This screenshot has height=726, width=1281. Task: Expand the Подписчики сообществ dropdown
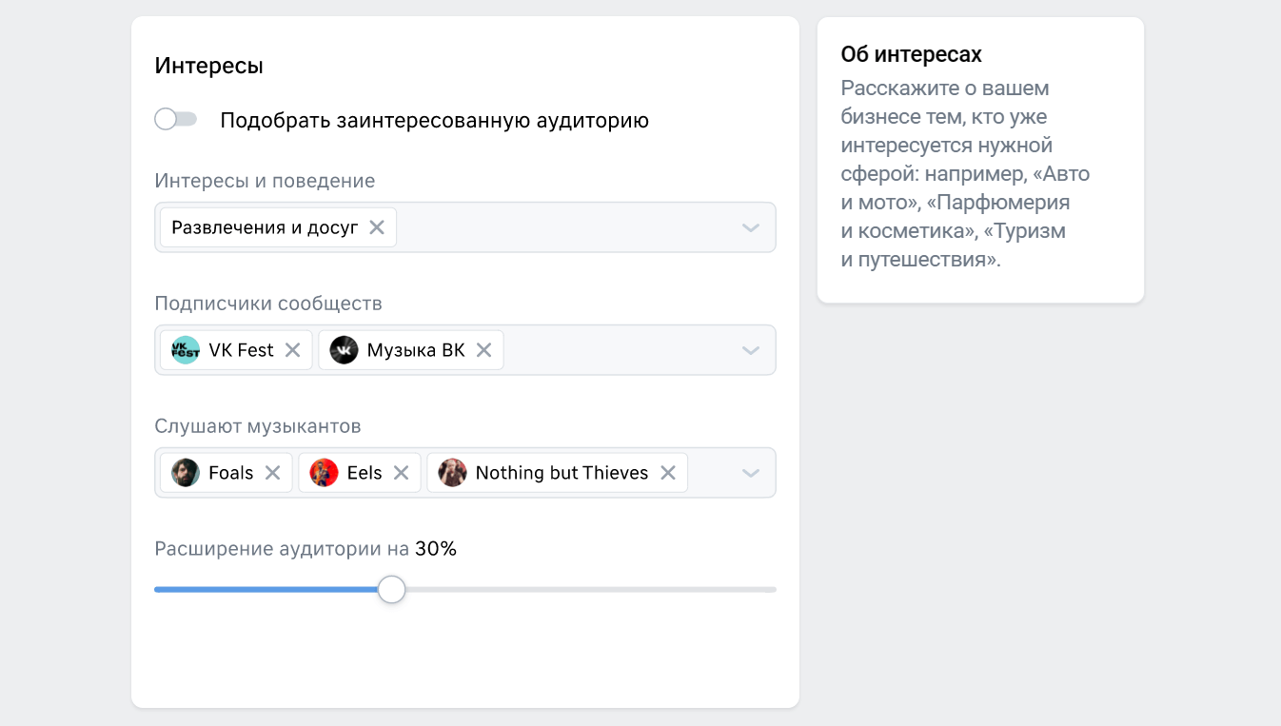point(750,351)
